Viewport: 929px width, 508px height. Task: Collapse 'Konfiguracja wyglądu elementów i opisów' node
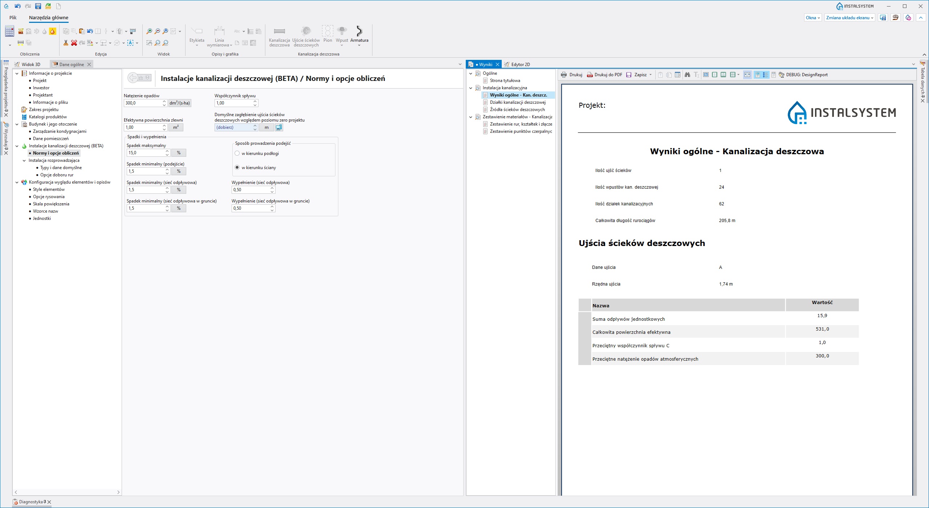[x=17, y=182]
